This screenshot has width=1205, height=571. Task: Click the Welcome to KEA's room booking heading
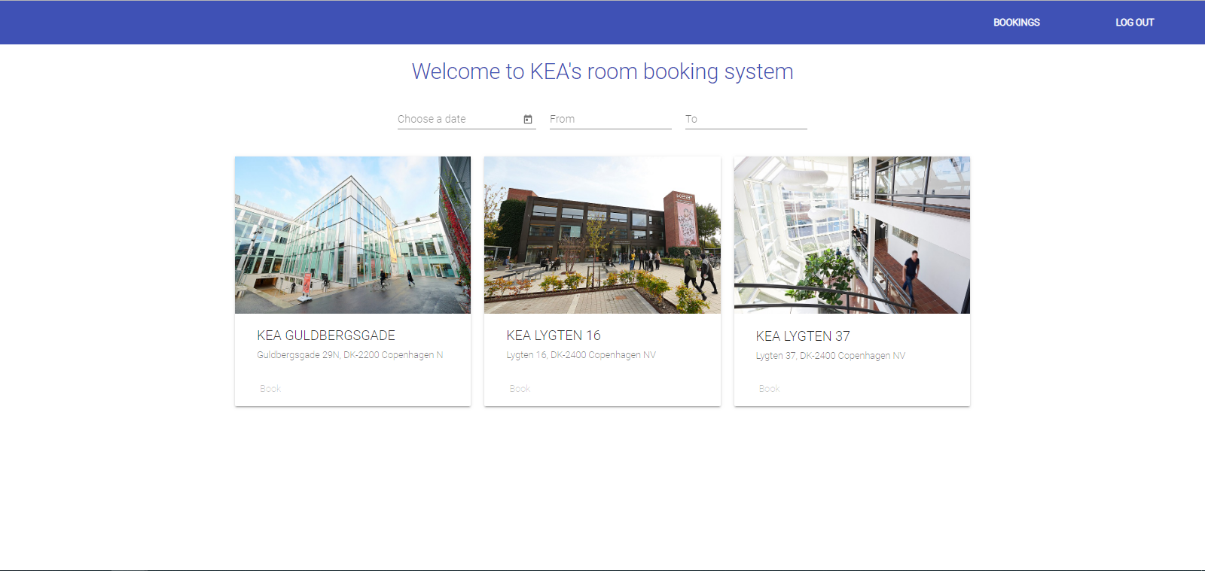[602, 71]
